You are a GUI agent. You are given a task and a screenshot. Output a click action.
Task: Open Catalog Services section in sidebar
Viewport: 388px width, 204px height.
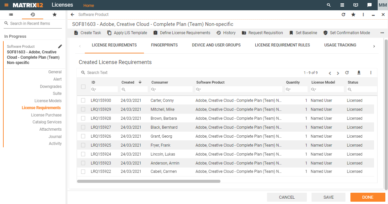coord(47,122)
